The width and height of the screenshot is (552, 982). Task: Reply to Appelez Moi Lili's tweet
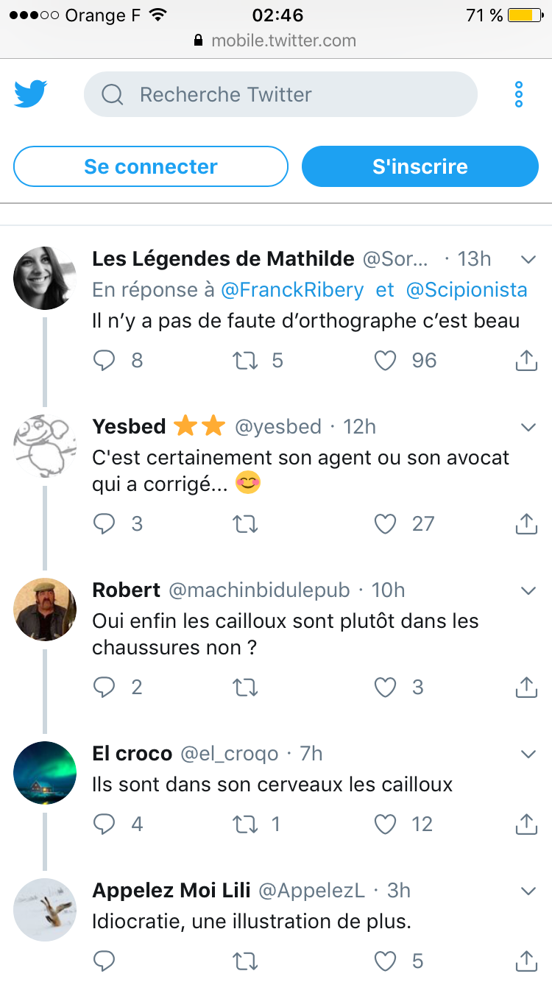tap(105, 961)
